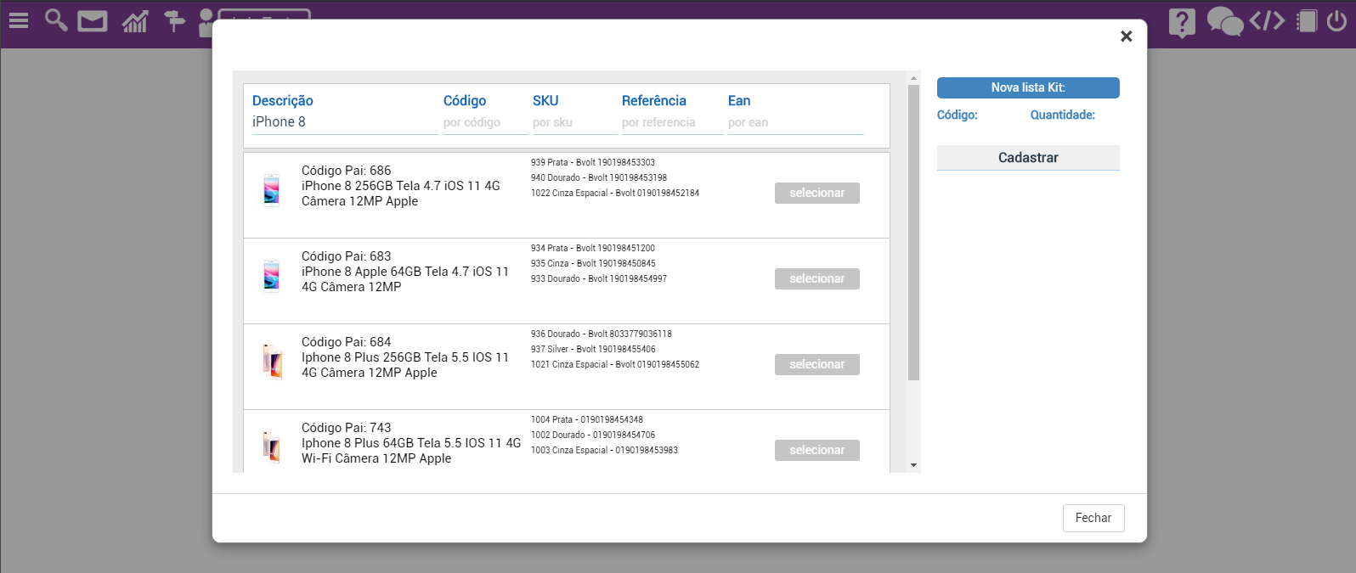Click the magnifier search icon
The height and width of the screenshot is (573, 1356).
click(x=56, y=20)
